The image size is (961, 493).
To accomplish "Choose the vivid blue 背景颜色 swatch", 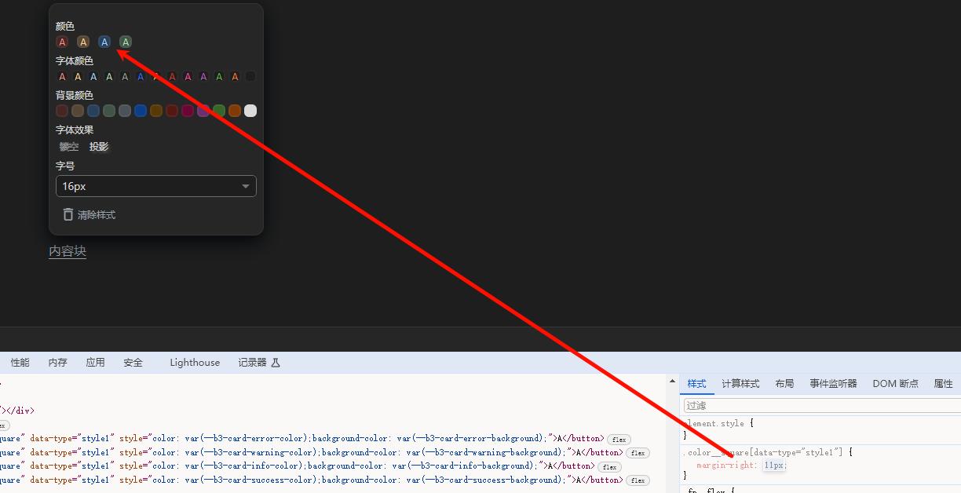I will tap(141, 111).
